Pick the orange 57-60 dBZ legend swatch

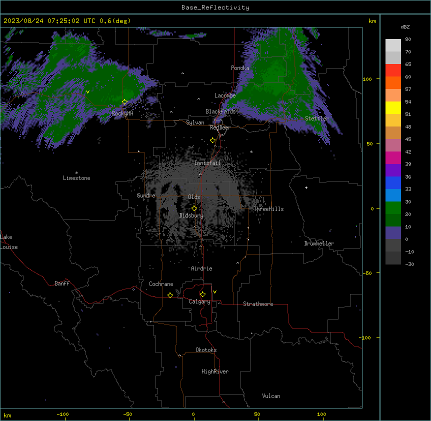[x=393, y=82]
